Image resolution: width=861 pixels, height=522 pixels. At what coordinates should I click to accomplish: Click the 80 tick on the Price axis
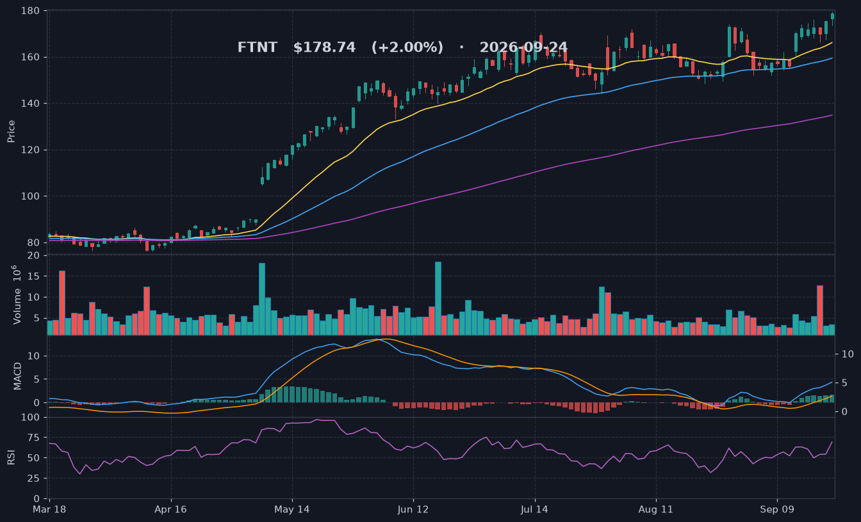(34, 242)
